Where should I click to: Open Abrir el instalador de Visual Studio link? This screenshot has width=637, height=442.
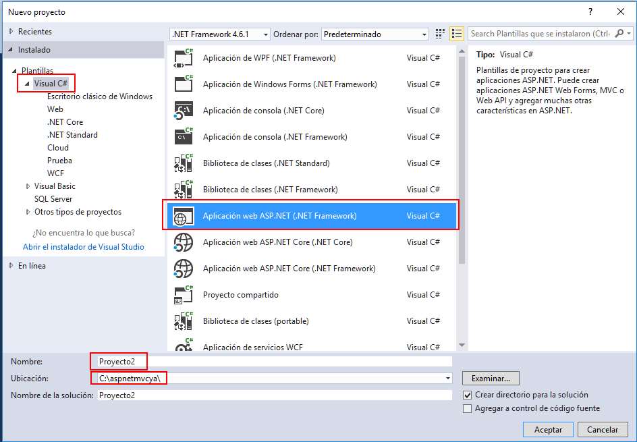[83, 247]
